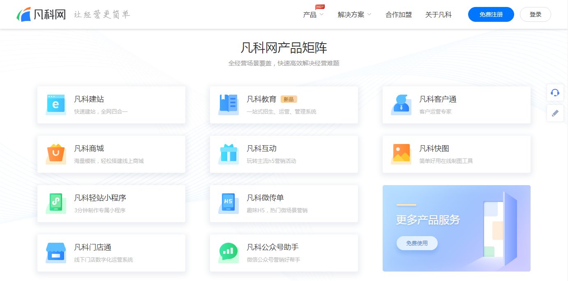Select the 凡科快图 image tool icon
Screen dimensions: 568x281
tap(401, 154)
